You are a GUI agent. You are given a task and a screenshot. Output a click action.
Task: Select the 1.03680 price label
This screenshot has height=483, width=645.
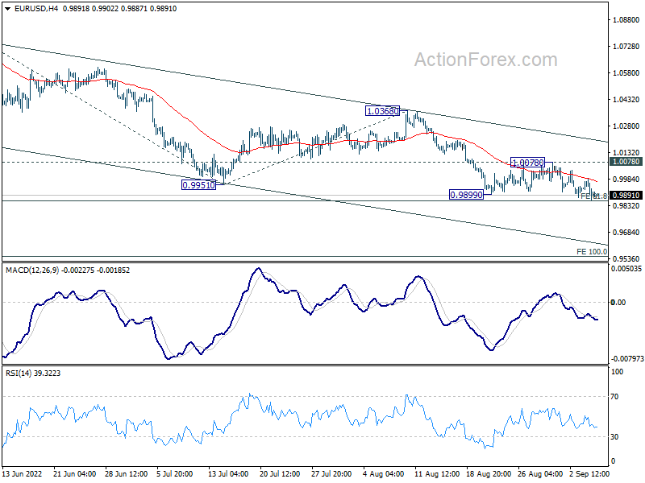coord(382,111)
